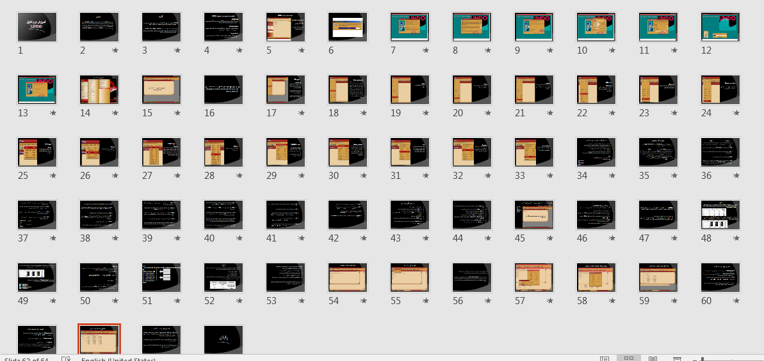
Task: Start Slide Show from status bar icon
Action: coord(677,359)
